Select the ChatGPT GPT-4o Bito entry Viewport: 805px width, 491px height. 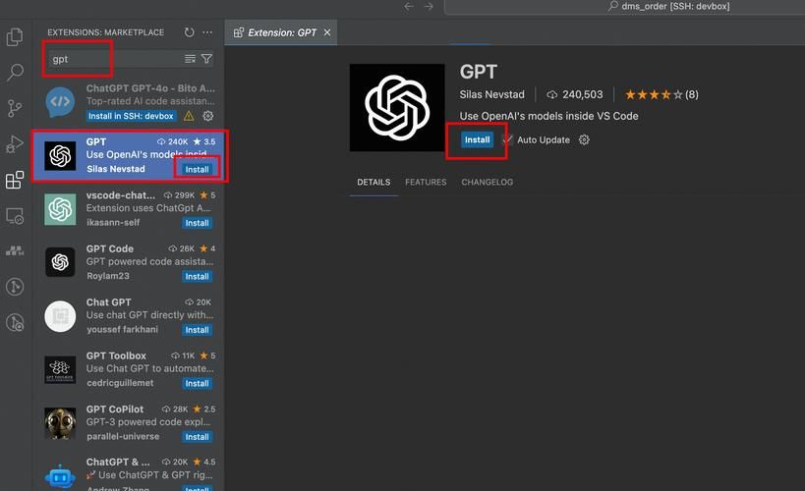[129, 102]
